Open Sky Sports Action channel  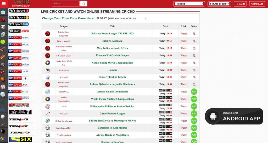click(19, 65)
